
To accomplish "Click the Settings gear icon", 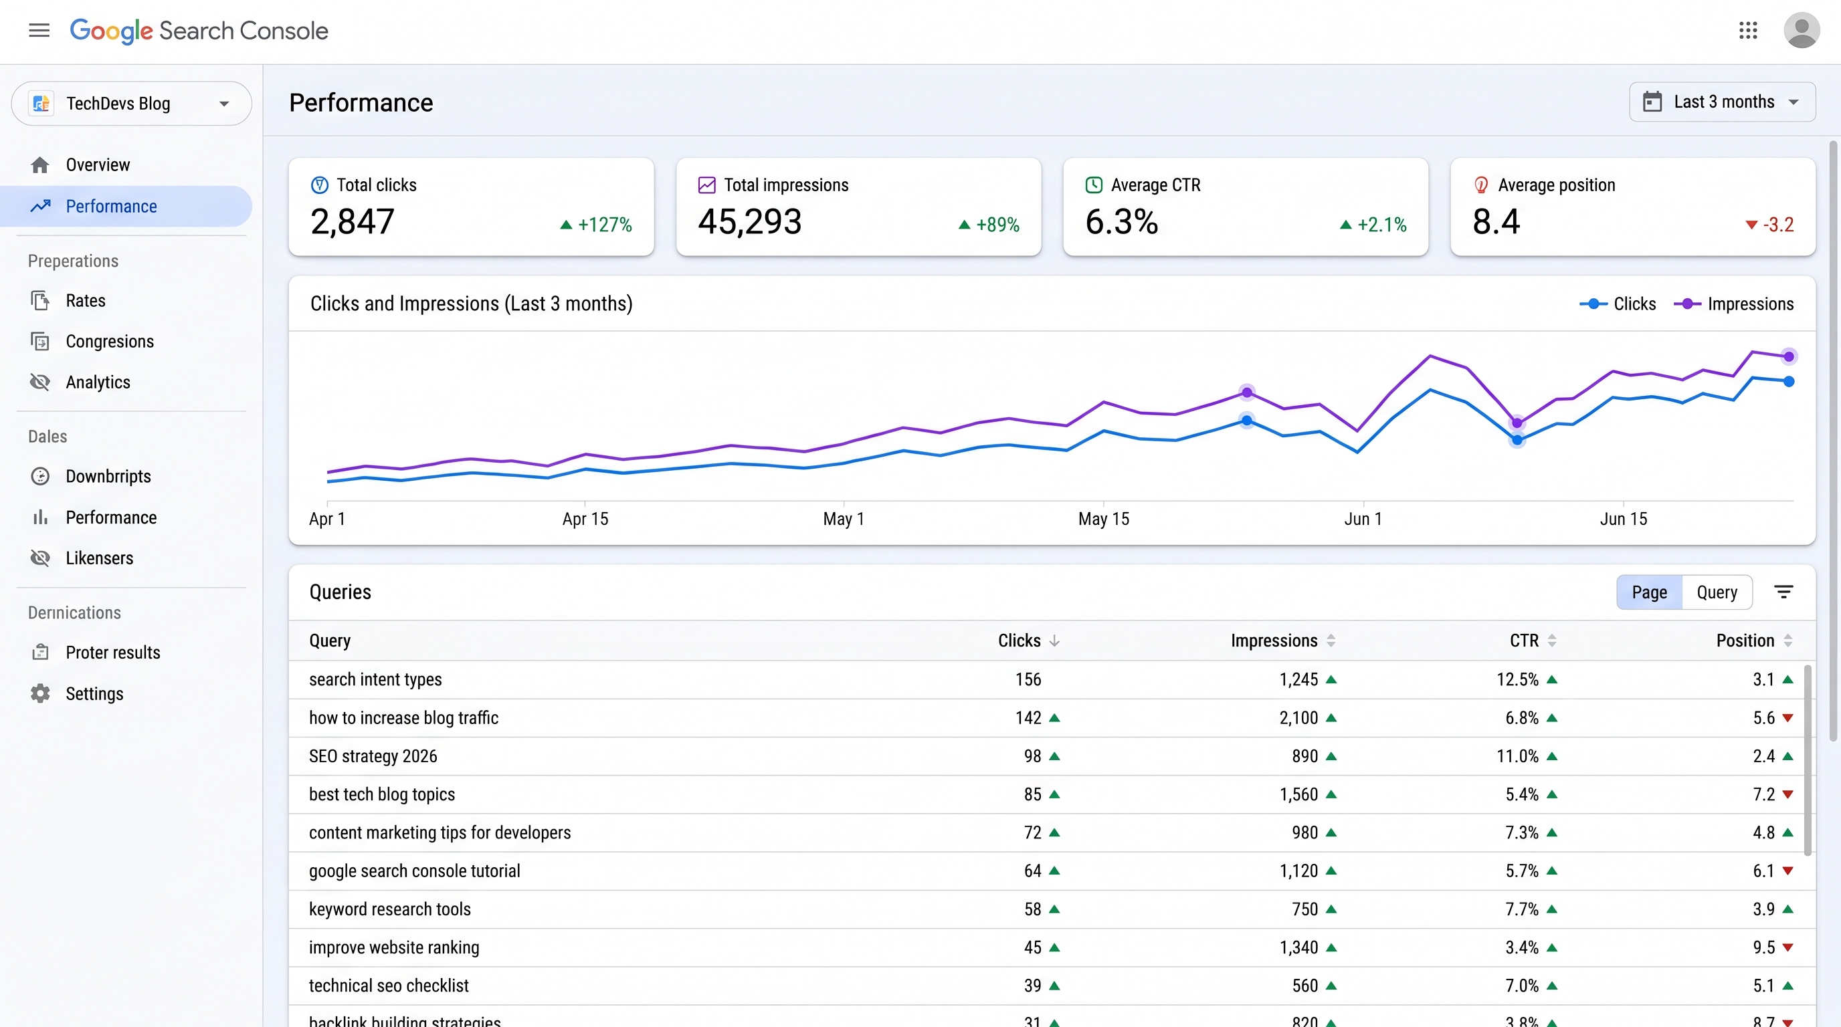I will [x=40, y=693].
